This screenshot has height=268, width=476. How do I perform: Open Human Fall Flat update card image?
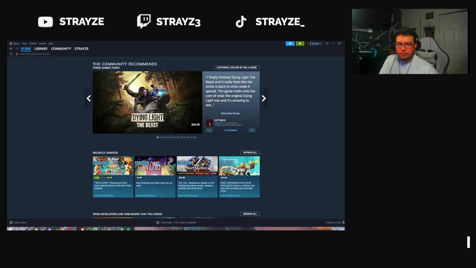pyautogui.click(x=113, y=166)
